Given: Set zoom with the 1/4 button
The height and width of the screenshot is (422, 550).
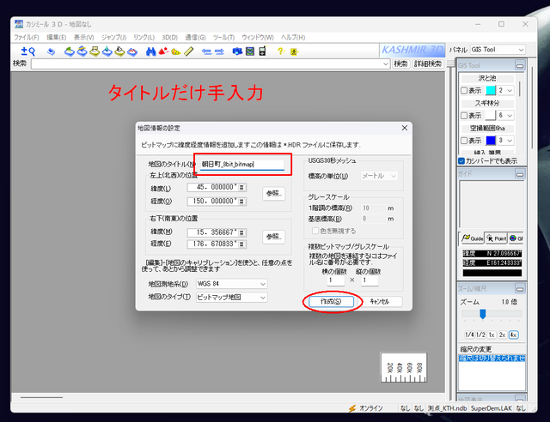Looking at the screenshot, I should (x=469, y=335).
